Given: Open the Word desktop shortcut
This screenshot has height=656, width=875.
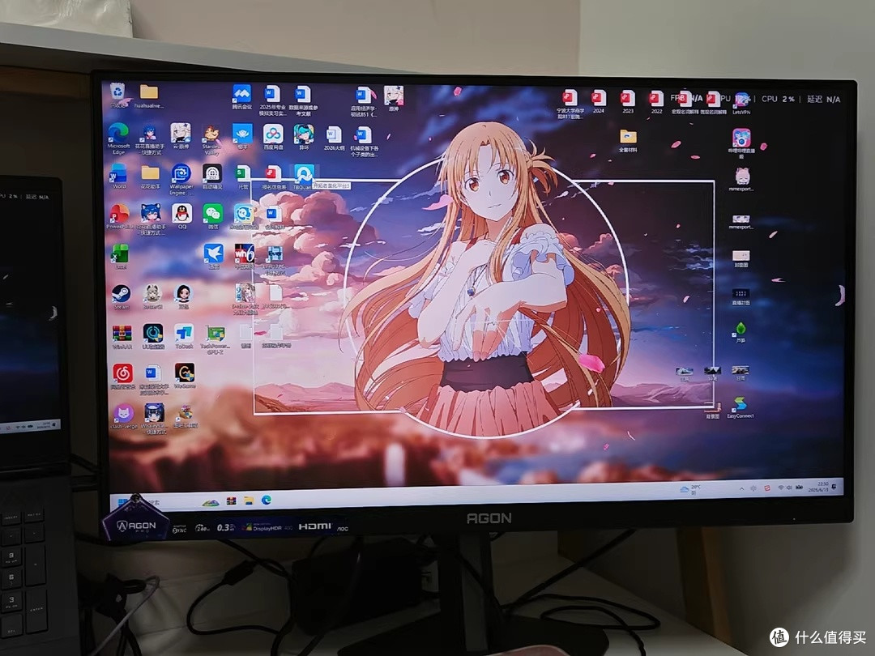Looking at the screenshot, I should point(119,177).
